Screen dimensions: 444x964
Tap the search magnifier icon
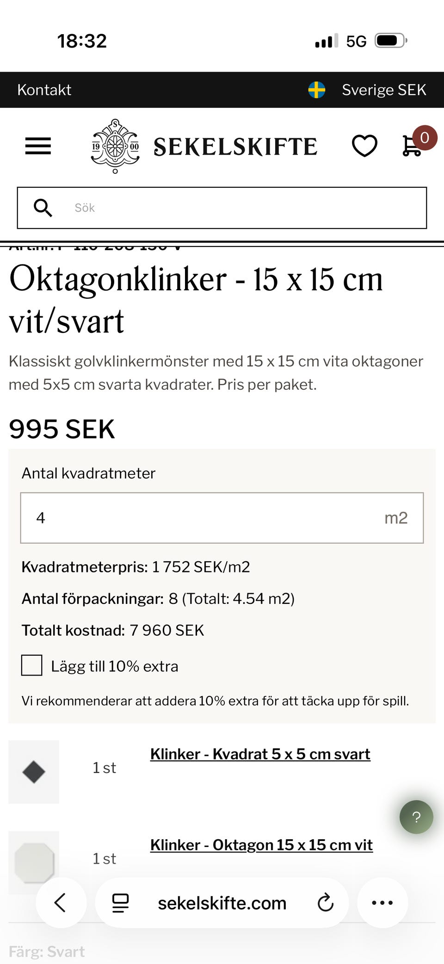(43, 208)
